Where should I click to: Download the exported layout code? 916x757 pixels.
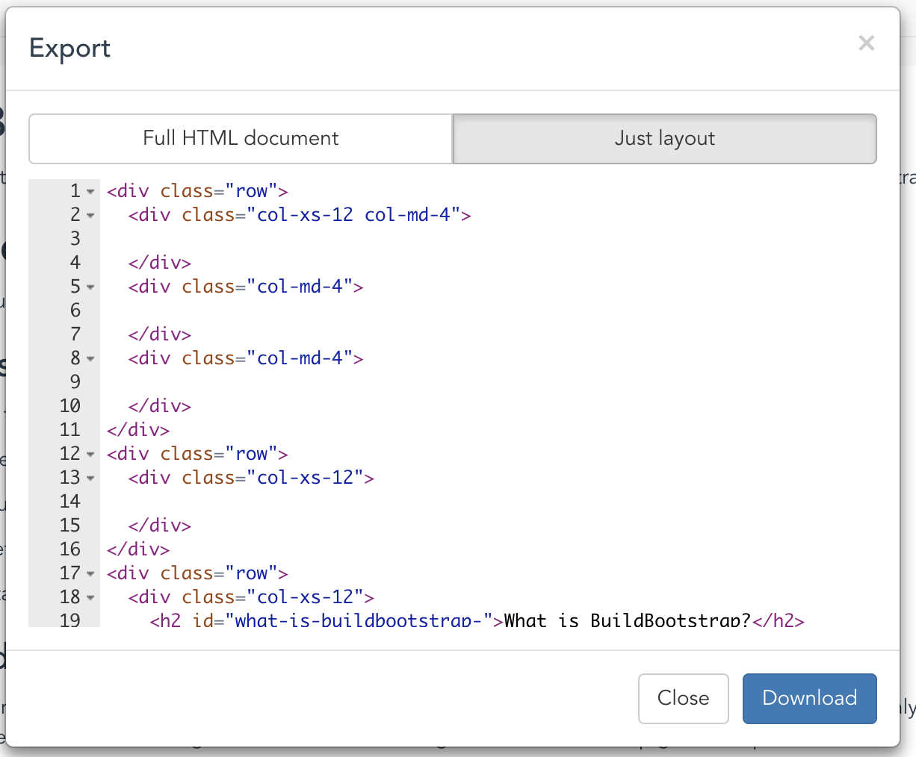[809, 698]
